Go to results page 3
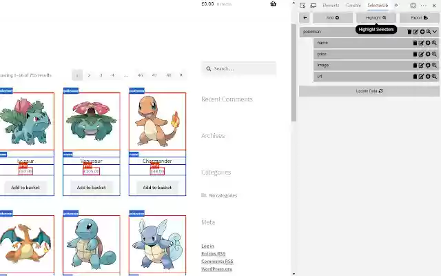This screenshot has height=276, width=441. point(101,75)
